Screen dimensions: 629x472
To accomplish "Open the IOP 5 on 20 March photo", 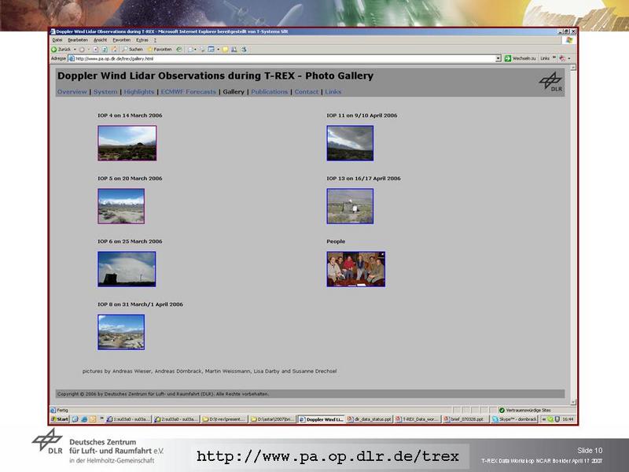I will click(x=121, y=206).
